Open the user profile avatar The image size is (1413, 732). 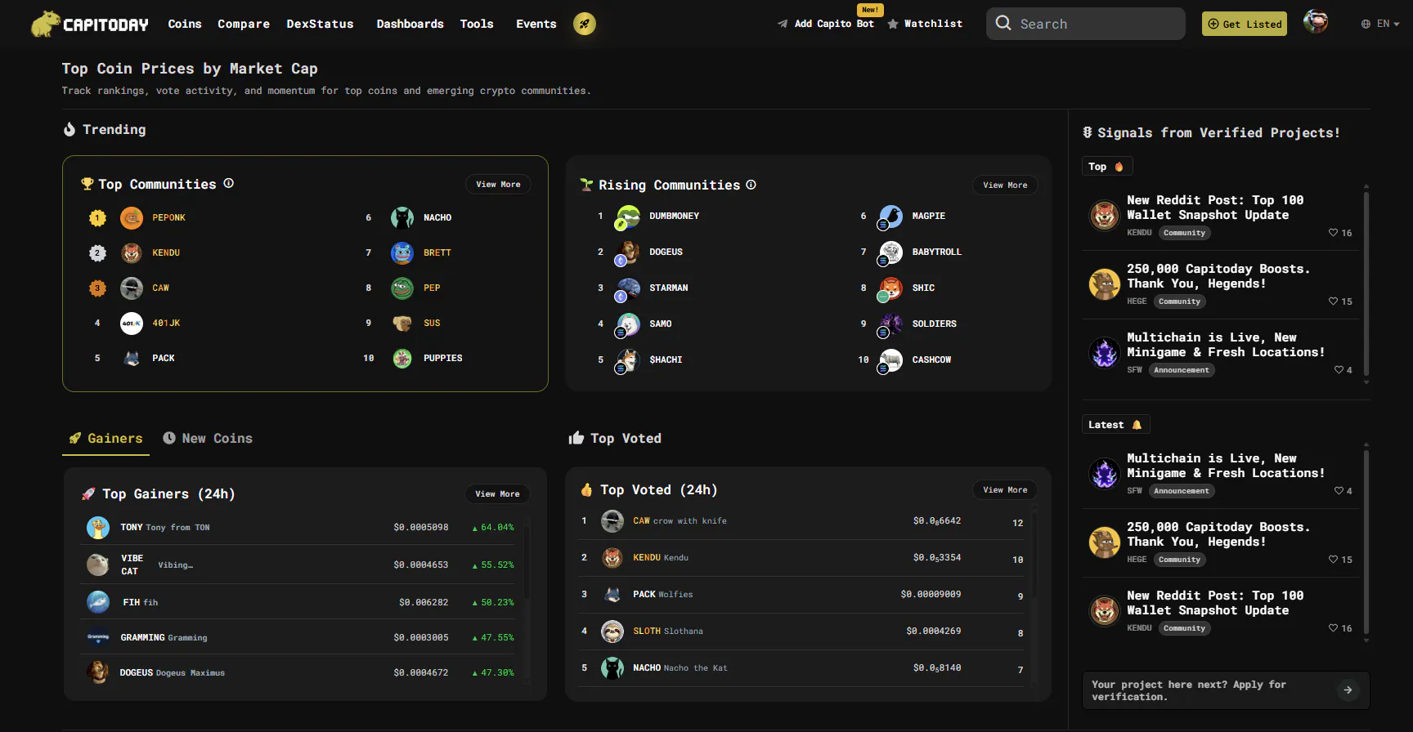[x=1316, y=22]
